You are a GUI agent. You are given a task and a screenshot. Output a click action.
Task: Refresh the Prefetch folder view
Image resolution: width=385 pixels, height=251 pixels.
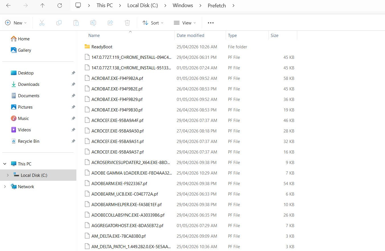click(60, 5)
